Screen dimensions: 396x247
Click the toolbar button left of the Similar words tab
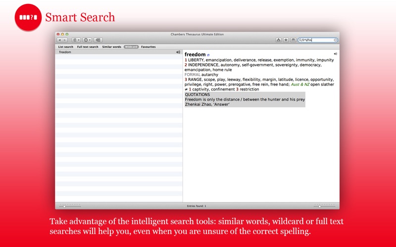[x=98, y=40]
